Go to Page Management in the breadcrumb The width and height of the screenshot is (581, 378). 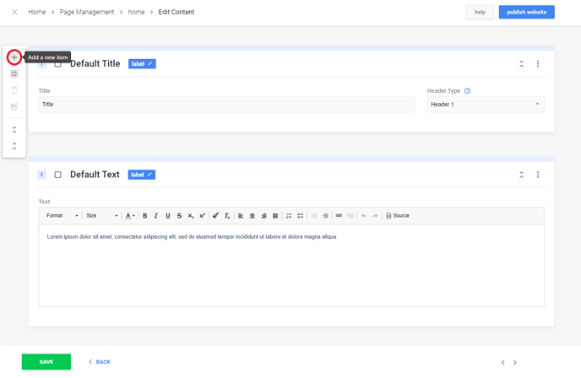[x=87, y=12]
